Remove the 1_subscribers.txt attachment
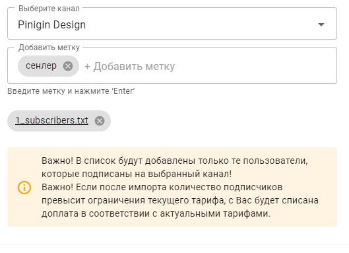Screen dimensions: 349x253 pos(100,121)
